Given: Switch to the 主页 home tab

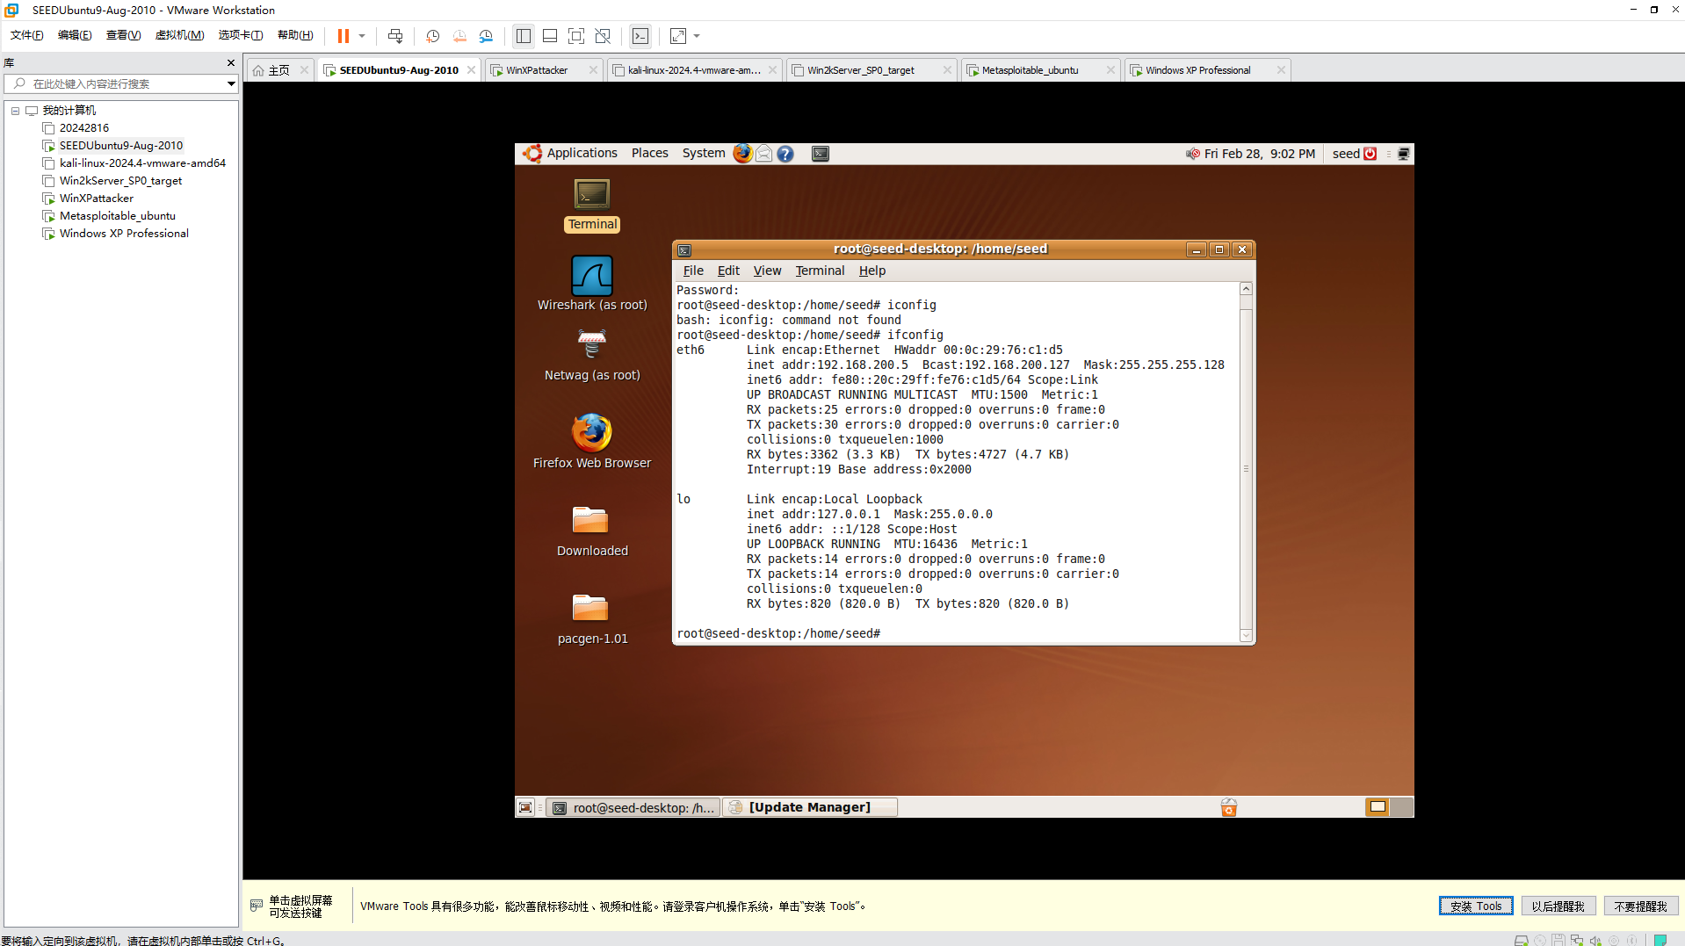Looking at the screenshot, I should coord(278,70).
